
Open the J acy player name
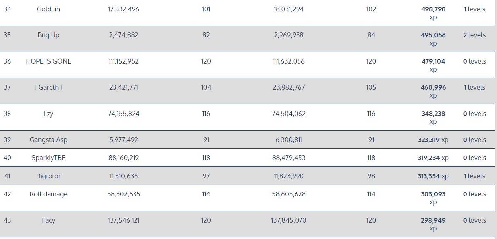[49, 220]
